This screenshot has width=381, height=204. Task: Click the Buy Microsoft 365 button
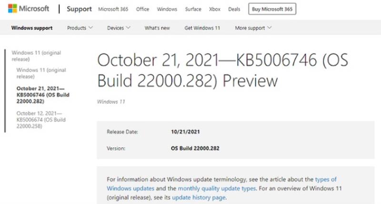pyautogui.click(x=272, y=9)
